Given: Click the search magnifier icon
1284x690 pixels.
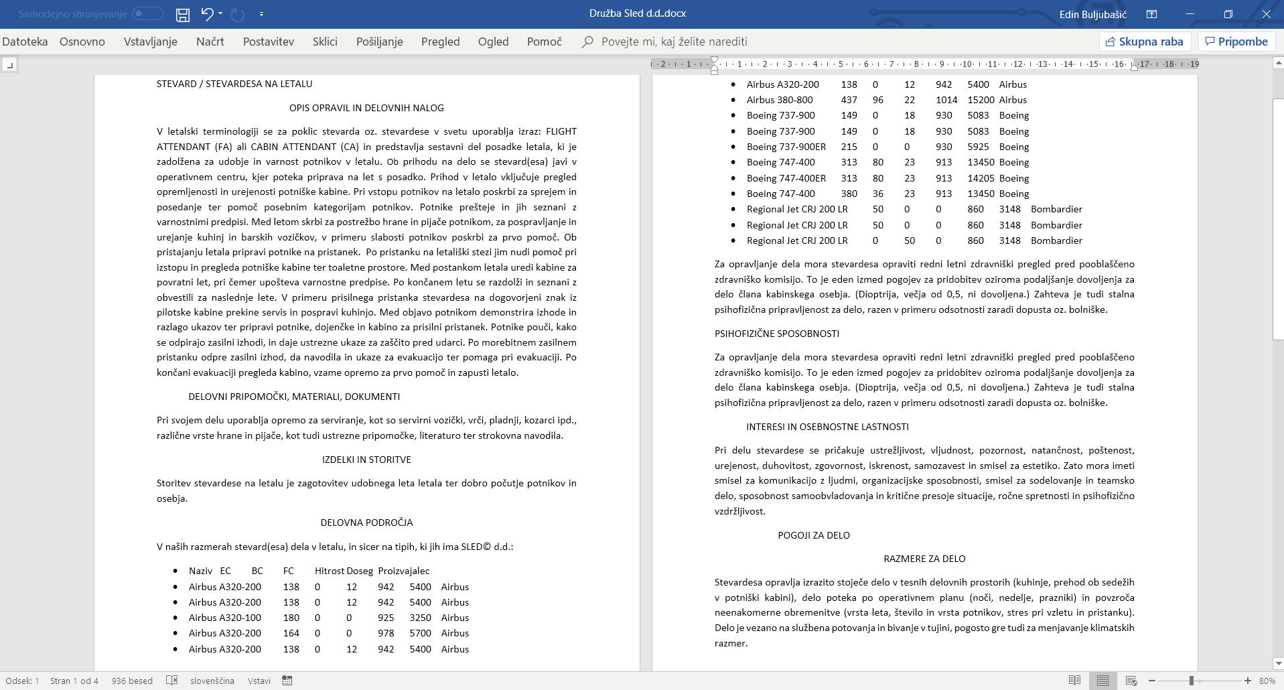Looking at the screenshot, I should [x=587, y=42].
